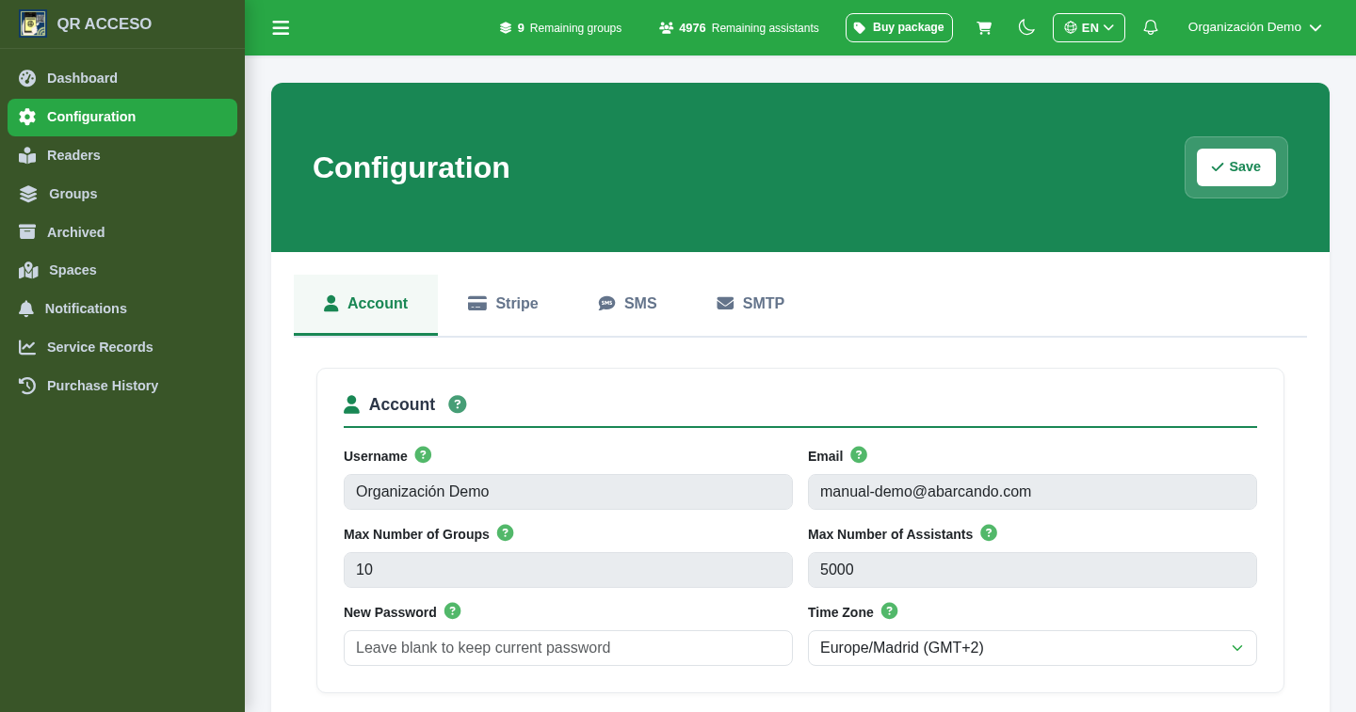The width and height of the screenshot is (1356, 712).
Task: Toggle the hamburger sidebar menu
Action: point(281,28)
